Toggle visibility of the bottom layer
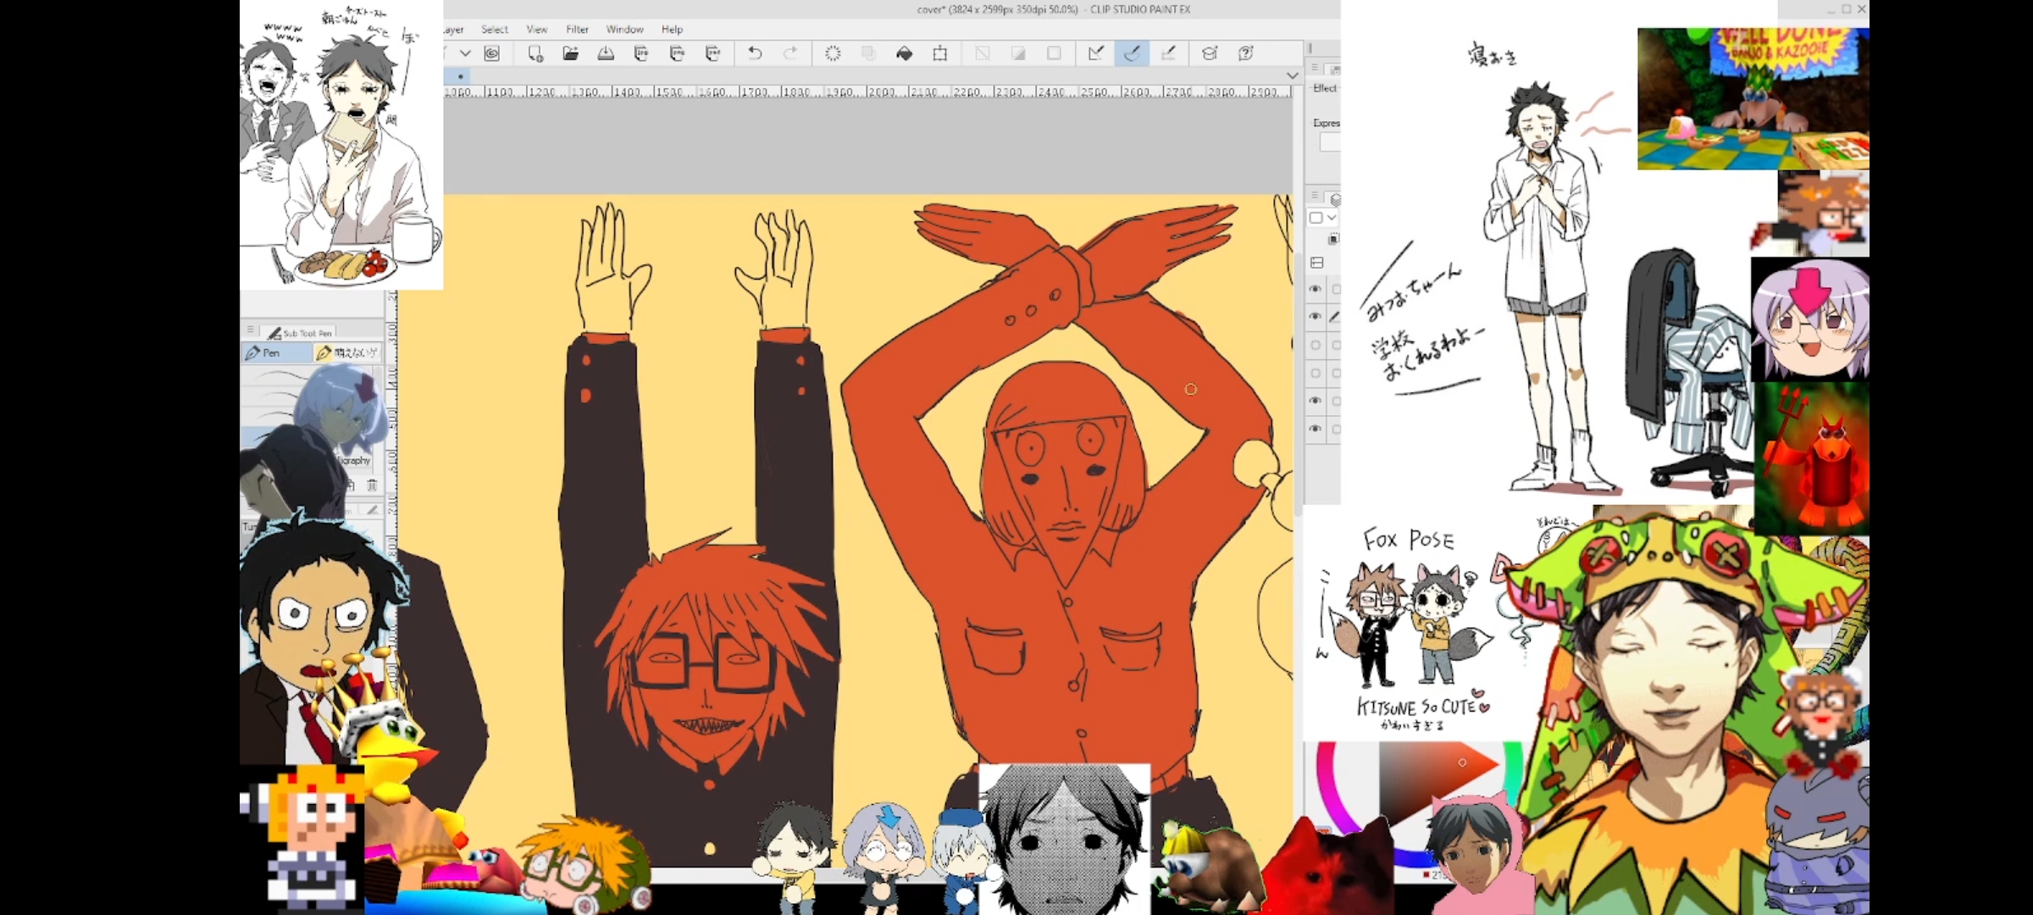The height and width of the screenshot is (915, 2033). pyautogui.click(x=1315, y=429)
